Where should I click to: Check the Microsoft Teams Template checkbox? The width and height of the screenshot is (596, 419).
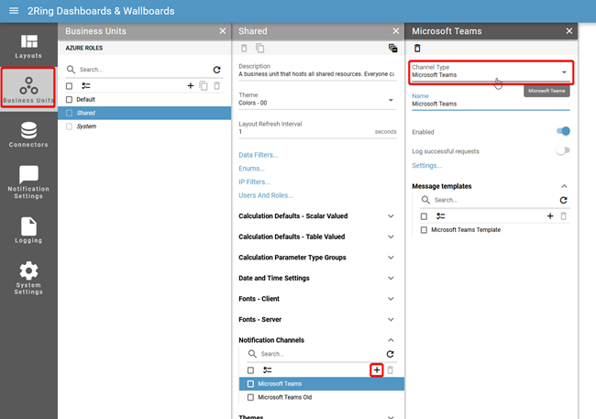click(x=424, y=230)
